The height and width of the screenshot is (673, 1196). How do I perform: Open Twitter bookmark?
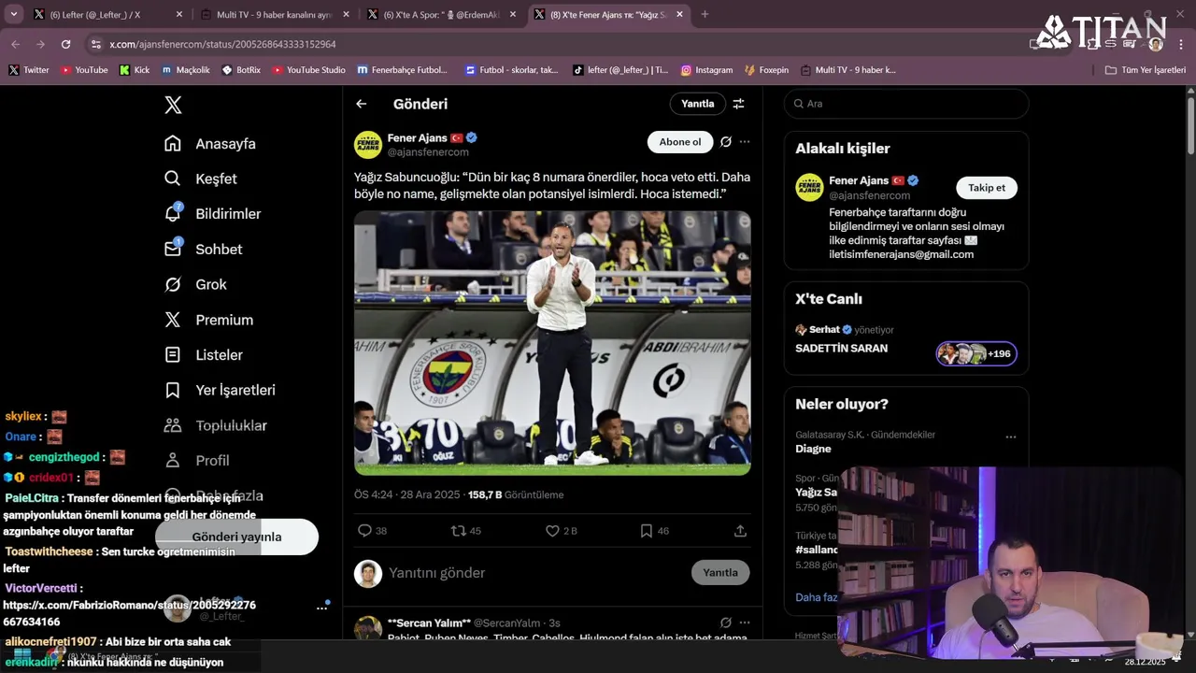point(29,70)
